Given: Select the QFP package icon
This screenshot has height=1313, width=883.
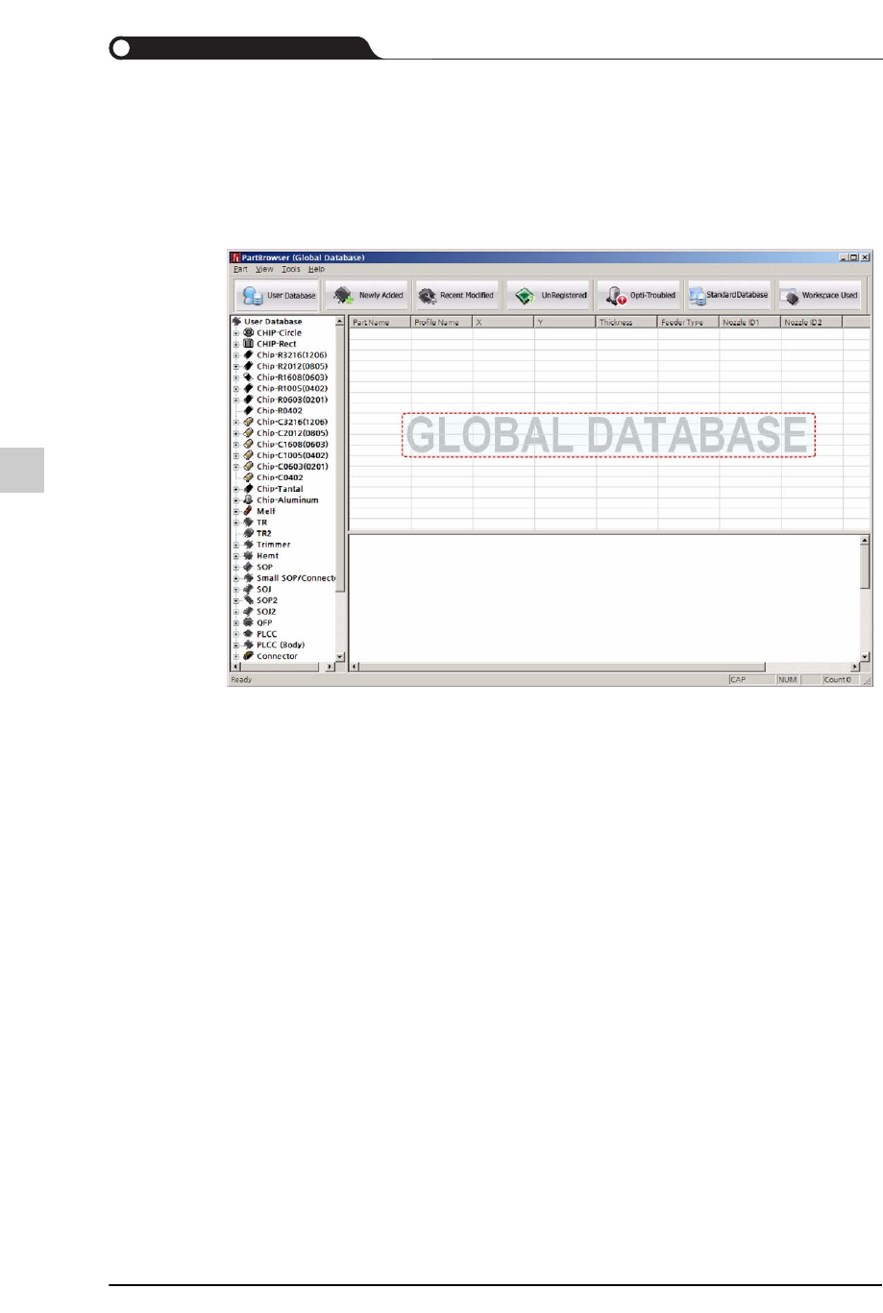Looking at the screenshot, I should pos(249,622).
